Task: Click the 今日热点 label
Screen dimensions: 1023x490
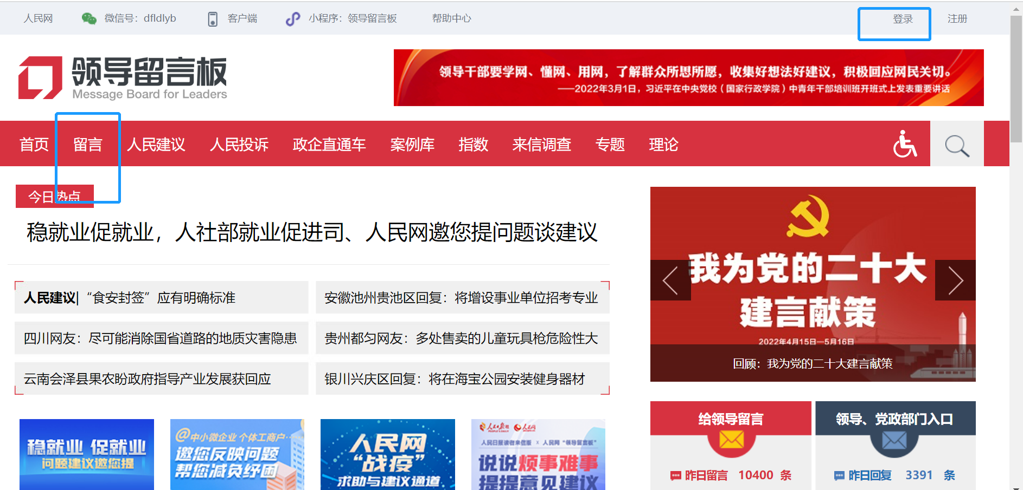Action: point(54,196)
